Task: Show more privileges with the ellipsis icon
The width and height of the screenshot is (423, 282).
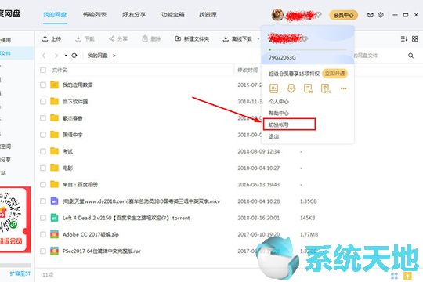Action: (x=343, y=89)
